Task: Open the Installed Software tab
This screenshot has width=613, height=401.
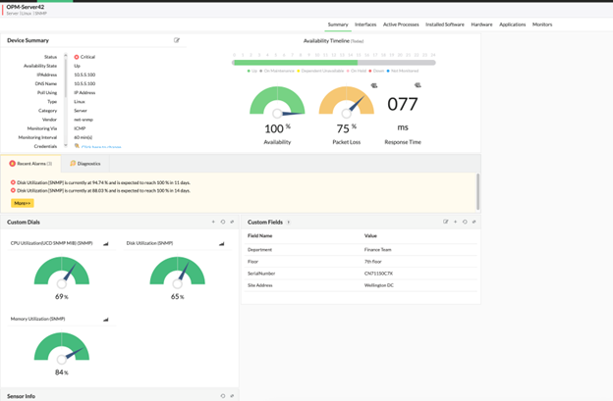Action: click(x=445, y=25)
